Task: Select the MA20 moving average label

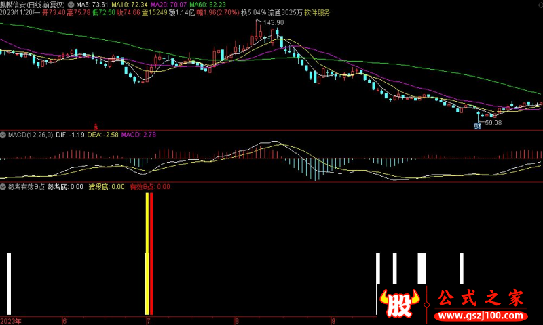Action: point(168,5)
